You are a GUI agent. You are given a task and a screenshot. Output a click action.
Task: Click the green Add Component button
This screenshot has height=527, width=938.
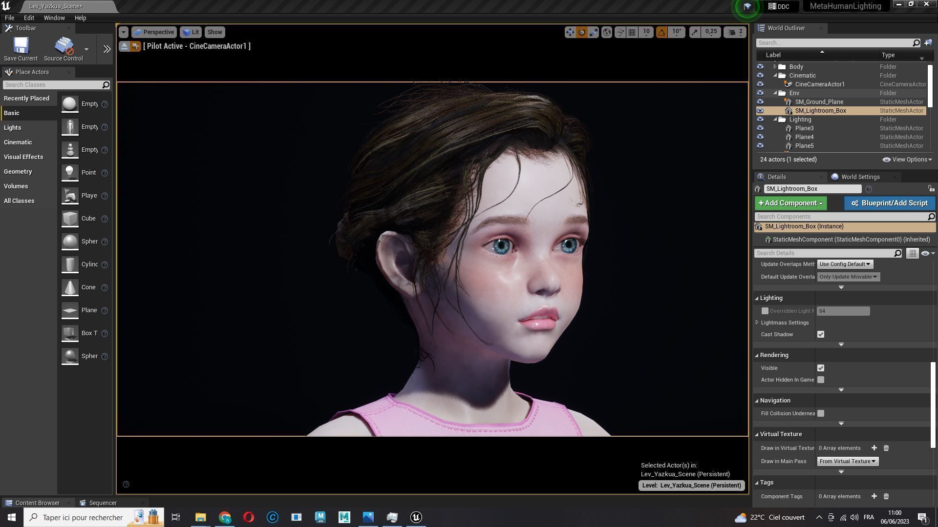[x=790, y=203]
